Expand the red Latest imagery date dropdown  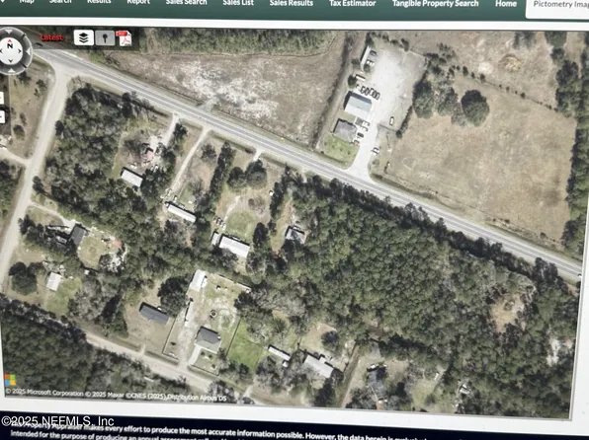click(x=54, y=37)
